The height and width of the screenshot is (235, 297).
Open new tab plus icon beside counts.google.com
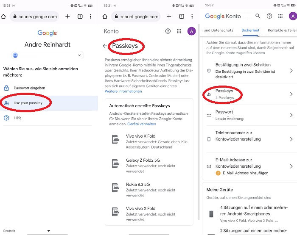tap(67, 17)
